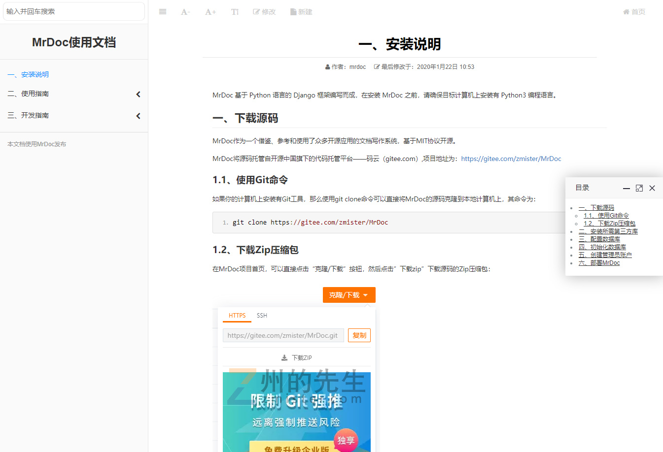663x452 pixels.
Task: Click the 新建 new document icon
Action: (x=301, y=12)
